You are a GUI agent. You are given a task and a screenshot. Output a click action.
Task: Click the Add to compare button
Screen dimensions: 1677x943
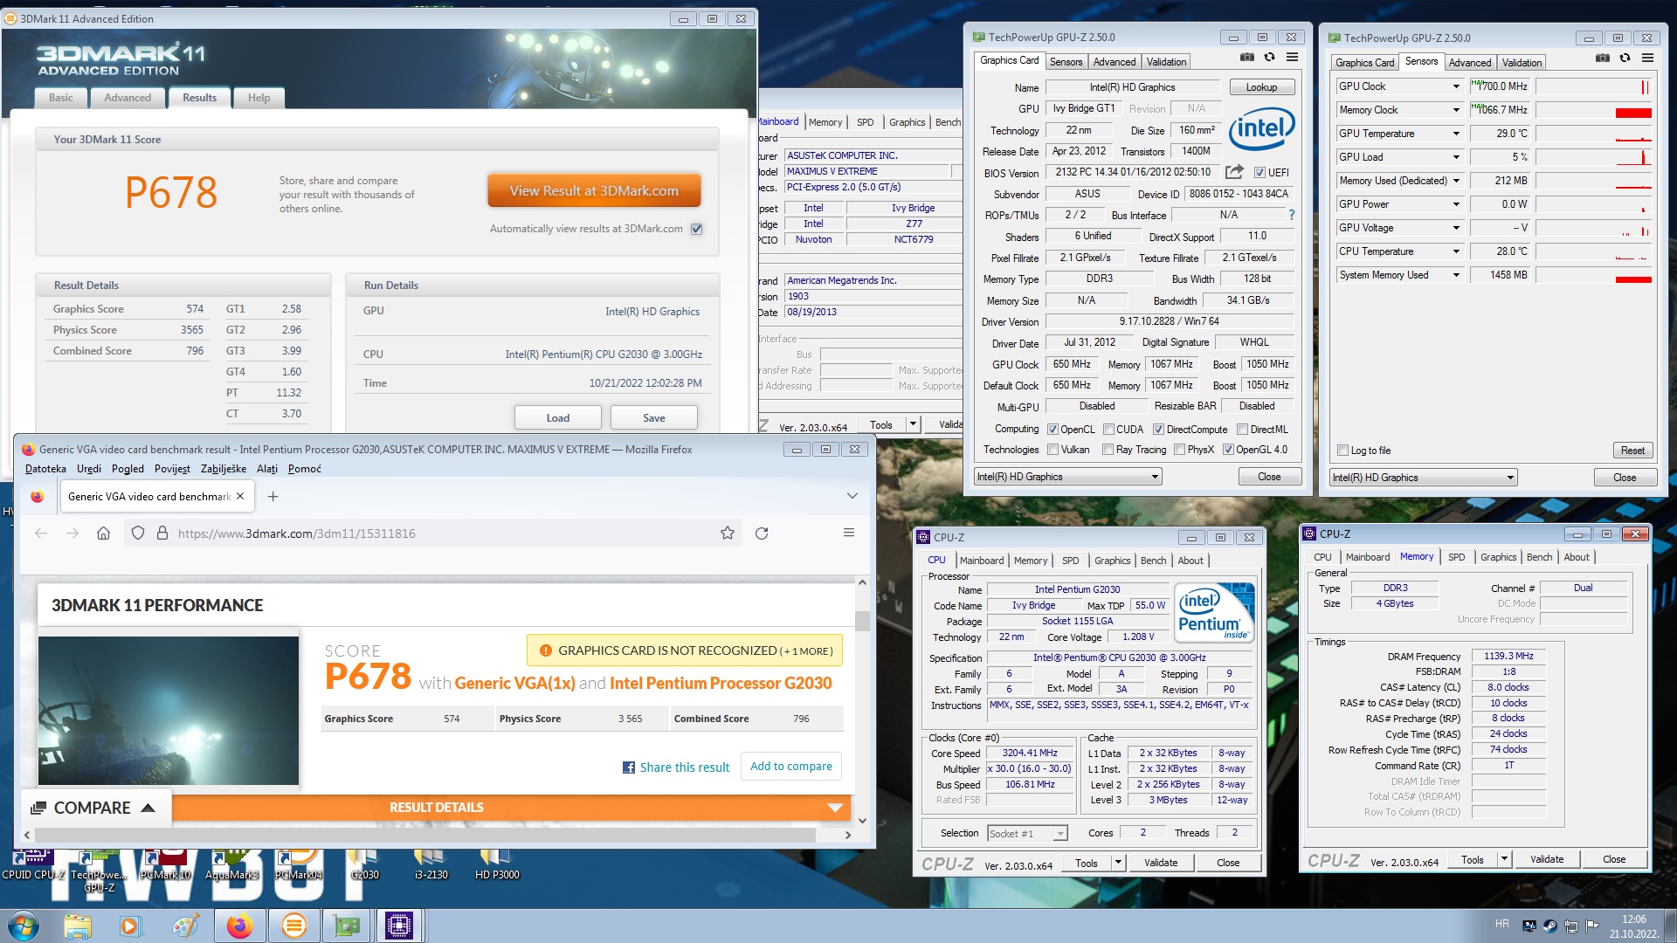(791, 766)
